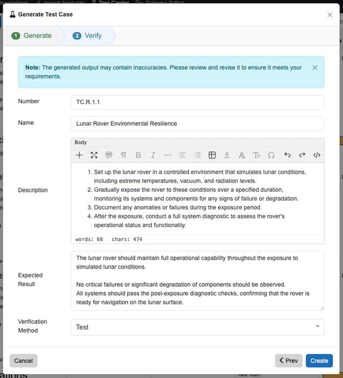This screenshot has width=343, height=378.
Task: Click the 'chars: 474' counter
Action: (127, 239)
